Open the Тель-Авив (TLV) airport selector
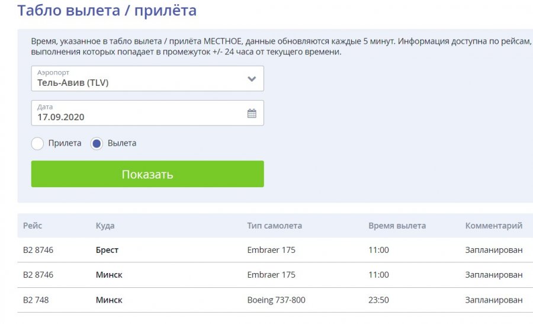The height and width of the screenshot is (324, 533). click(x=147, y=79)
